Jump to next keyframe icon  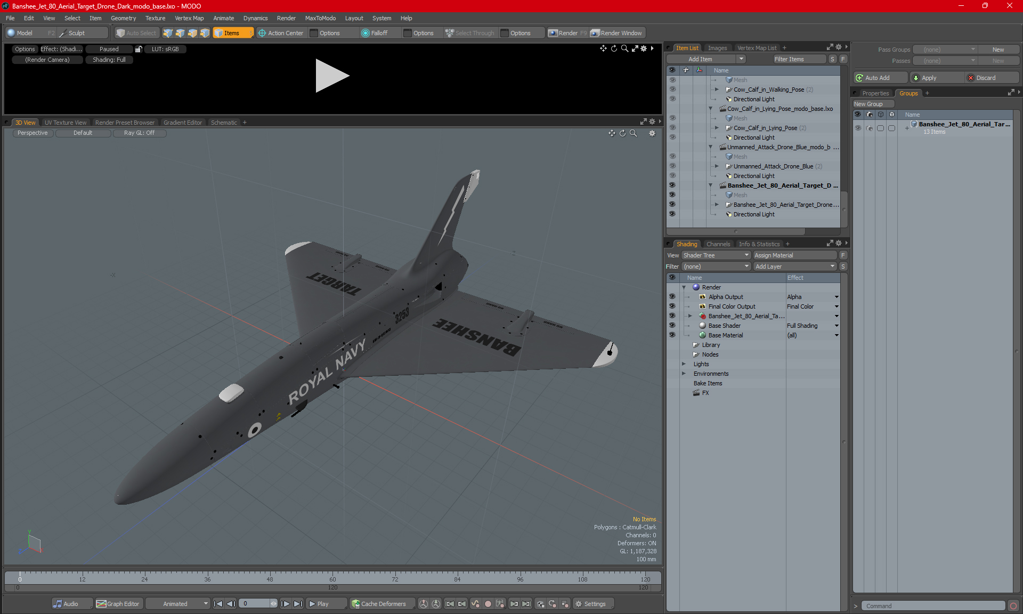(x=514, y=604)
